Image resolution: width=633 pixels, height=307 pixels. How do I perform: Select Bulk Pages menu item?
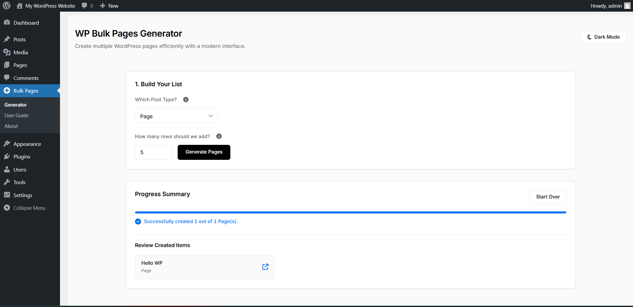point(30,91)
